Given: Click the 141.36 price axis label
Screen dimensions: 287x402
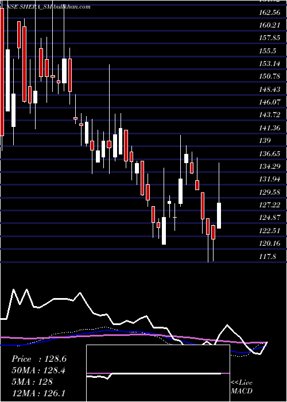Looking at the screenshot, I should [270, 127].
